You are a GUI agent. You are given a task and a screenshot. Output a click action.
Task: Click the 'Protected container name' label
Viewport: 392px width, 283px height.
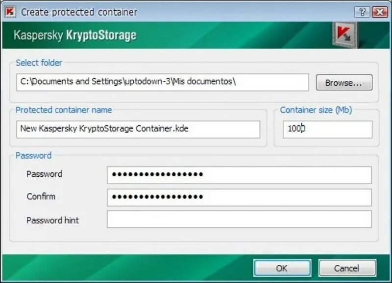[64, 110]
